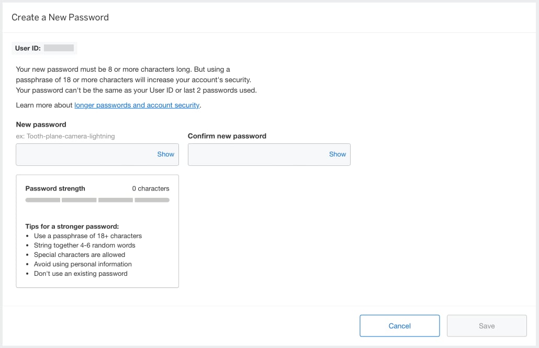Show the confirm new password text
This screenshot has height=348, width=539.
(337, 154)
